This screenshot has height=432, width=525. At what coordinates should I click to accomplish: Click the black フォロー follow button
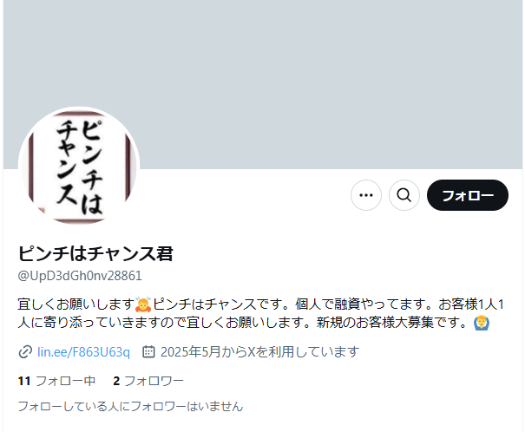[x=468, y=195]
